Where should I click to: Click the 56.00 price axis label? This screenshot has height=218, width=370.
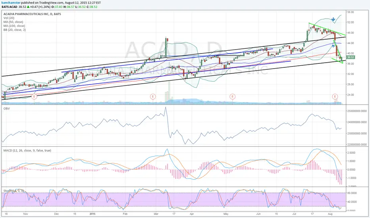click(x=351, y=12)
